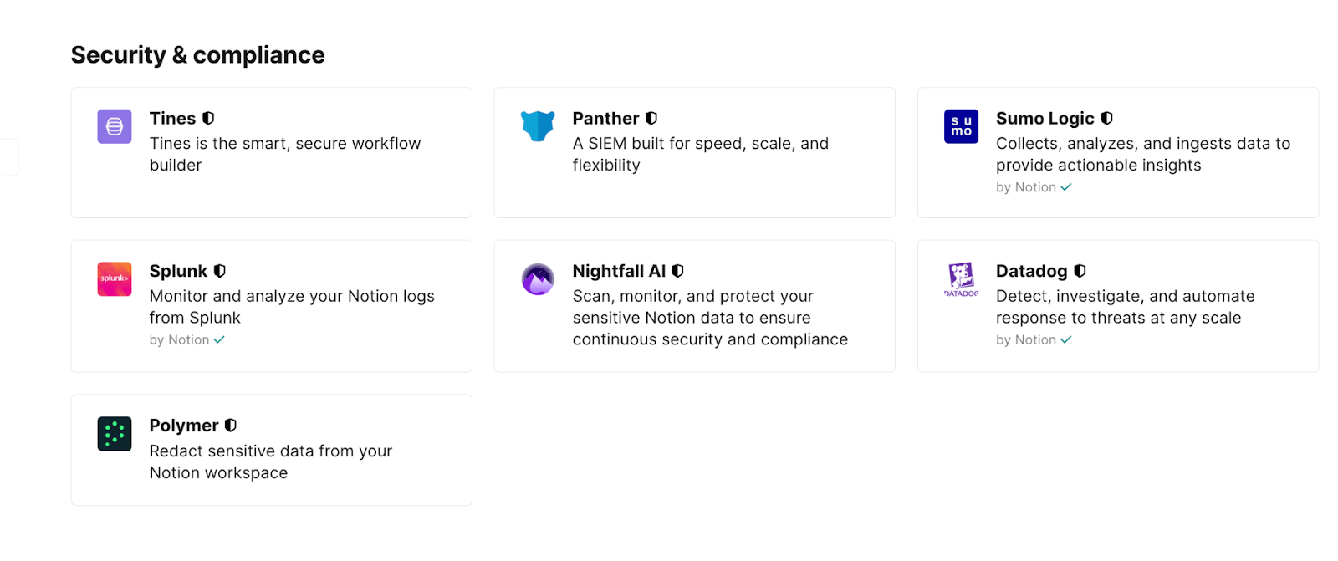Click the Tines purple logo icon

115,126
